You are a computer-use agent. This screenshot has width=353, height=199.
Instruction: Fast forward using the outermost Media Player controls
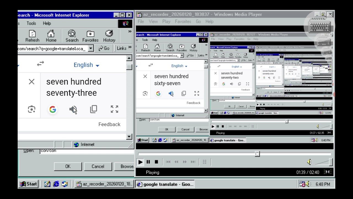click(x=185, y=162)
